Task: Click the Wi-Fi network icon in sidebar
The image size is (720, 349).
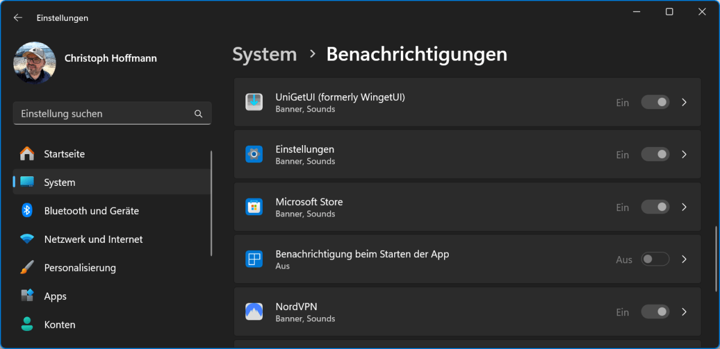Action: [27, 239]
